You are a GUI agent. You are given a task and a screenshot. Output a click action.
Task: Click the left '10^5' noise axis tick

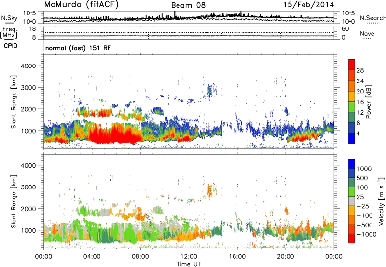29,13
